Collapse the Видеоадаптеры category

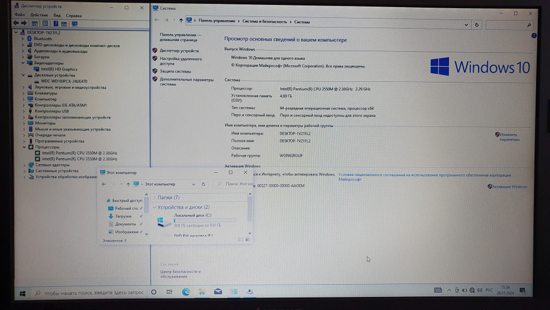(23, 63)
